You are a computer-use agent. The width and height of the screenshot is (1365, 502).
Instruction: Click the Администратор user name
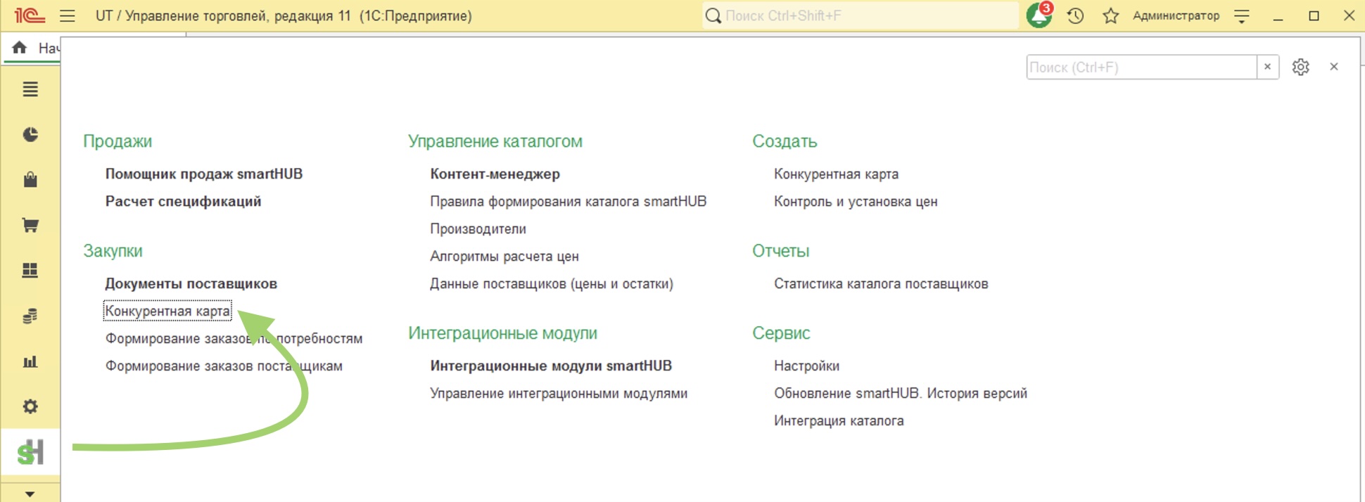point(1176,15)
